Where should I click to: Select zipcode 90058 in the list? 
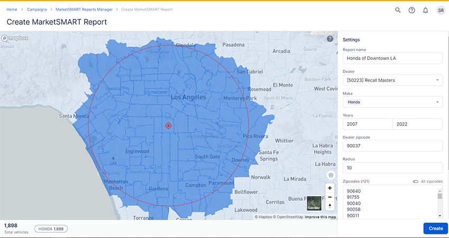pos(353,209)
